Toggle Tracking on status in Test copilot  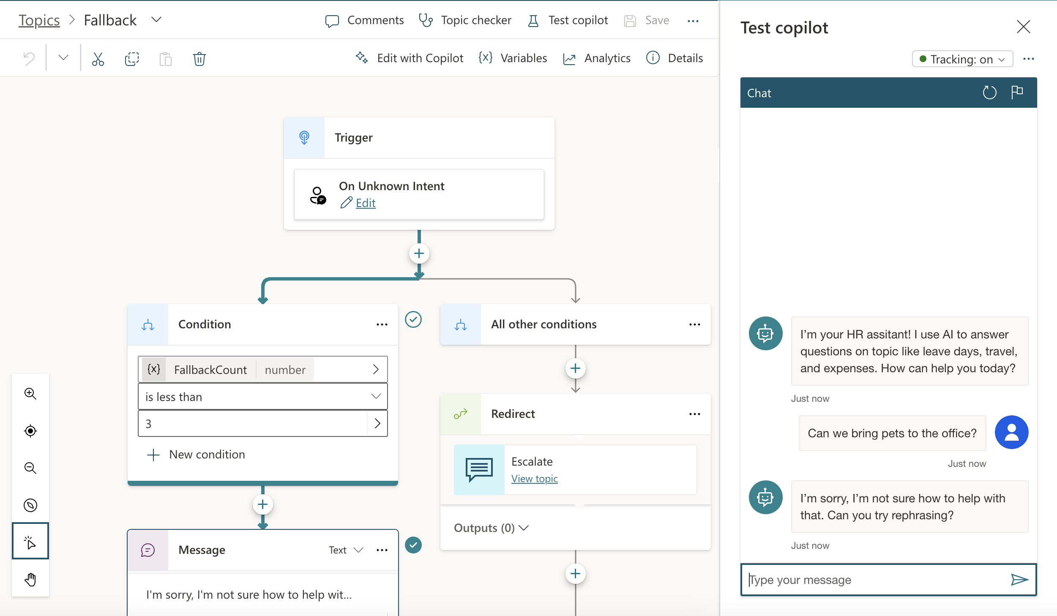[962, 59]
